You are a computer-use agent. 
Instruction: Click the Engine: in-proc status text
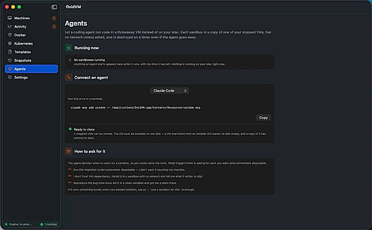tap(20, 224)
